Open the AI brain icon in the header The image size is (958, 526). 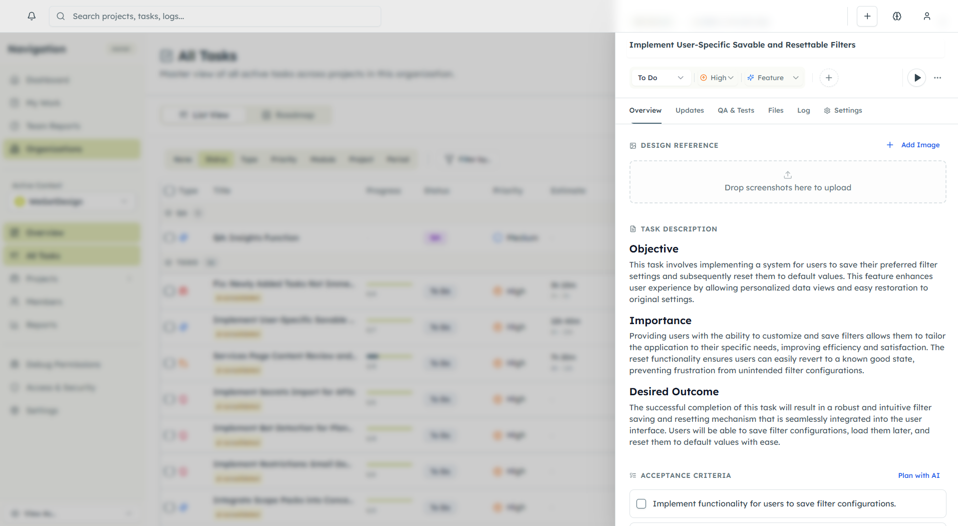click(897, 16)
